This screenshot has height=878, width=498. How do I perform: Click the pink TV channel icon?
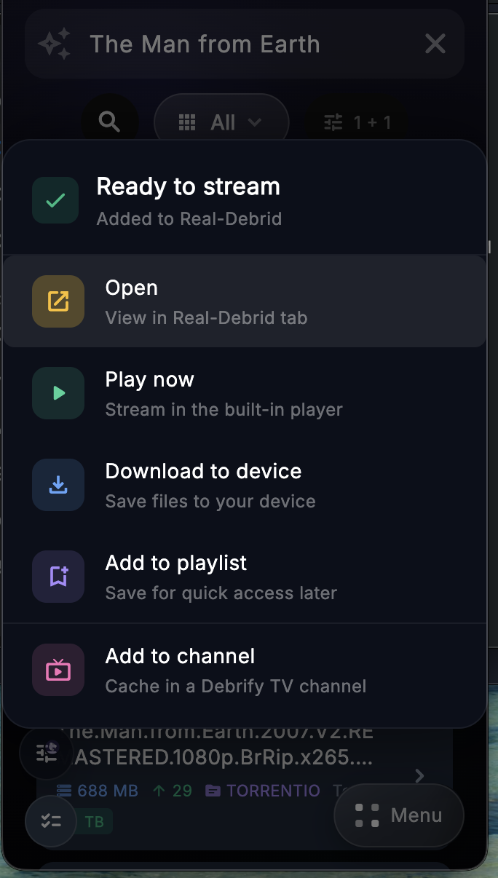(58, 670)
